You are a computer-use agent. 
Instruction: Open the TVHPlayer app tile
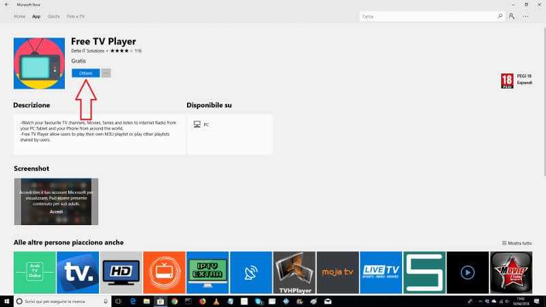294,272
